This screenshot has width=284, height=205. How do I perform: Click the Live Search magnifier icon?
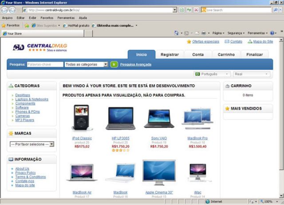tap(276, 10)
